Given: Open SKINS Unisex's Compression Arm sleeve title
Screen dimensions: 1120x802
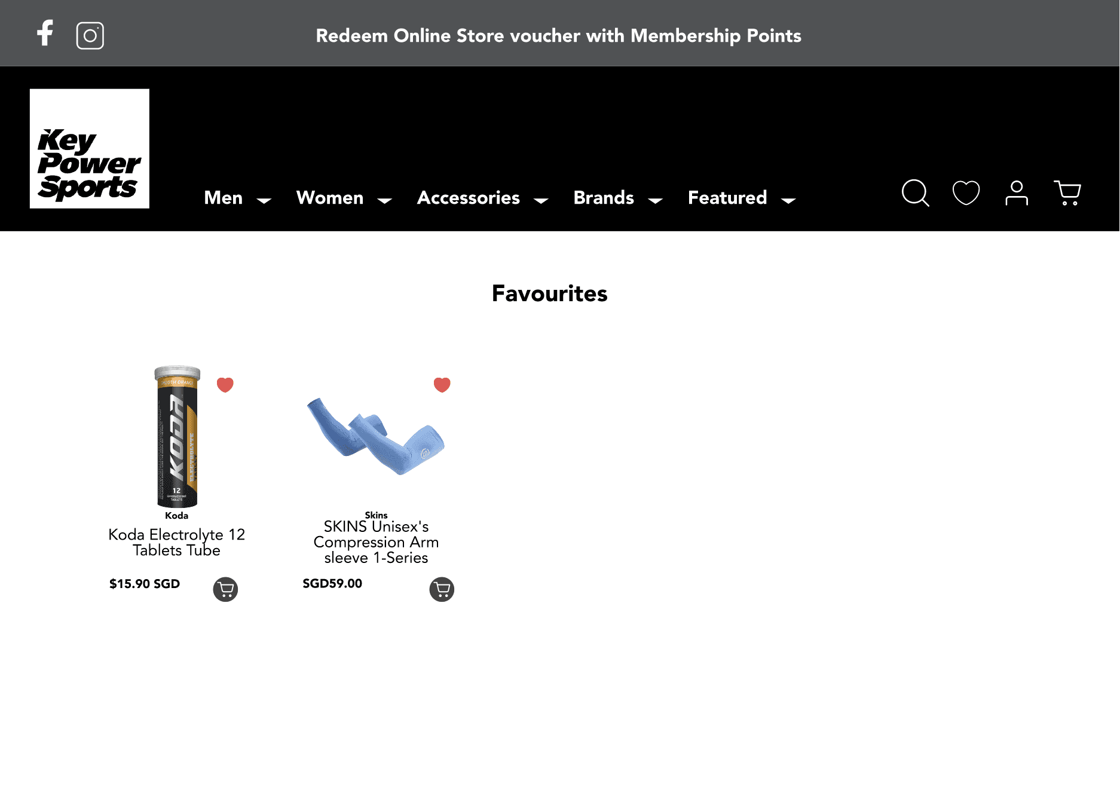Looking at the screenshot, I should [x=376, y=542].
